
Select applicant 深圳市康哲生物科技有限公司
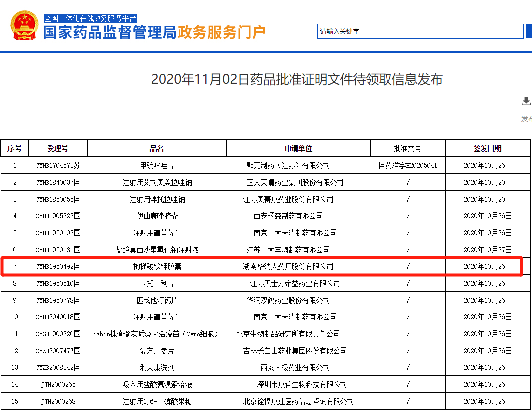[x=301, y=385]
